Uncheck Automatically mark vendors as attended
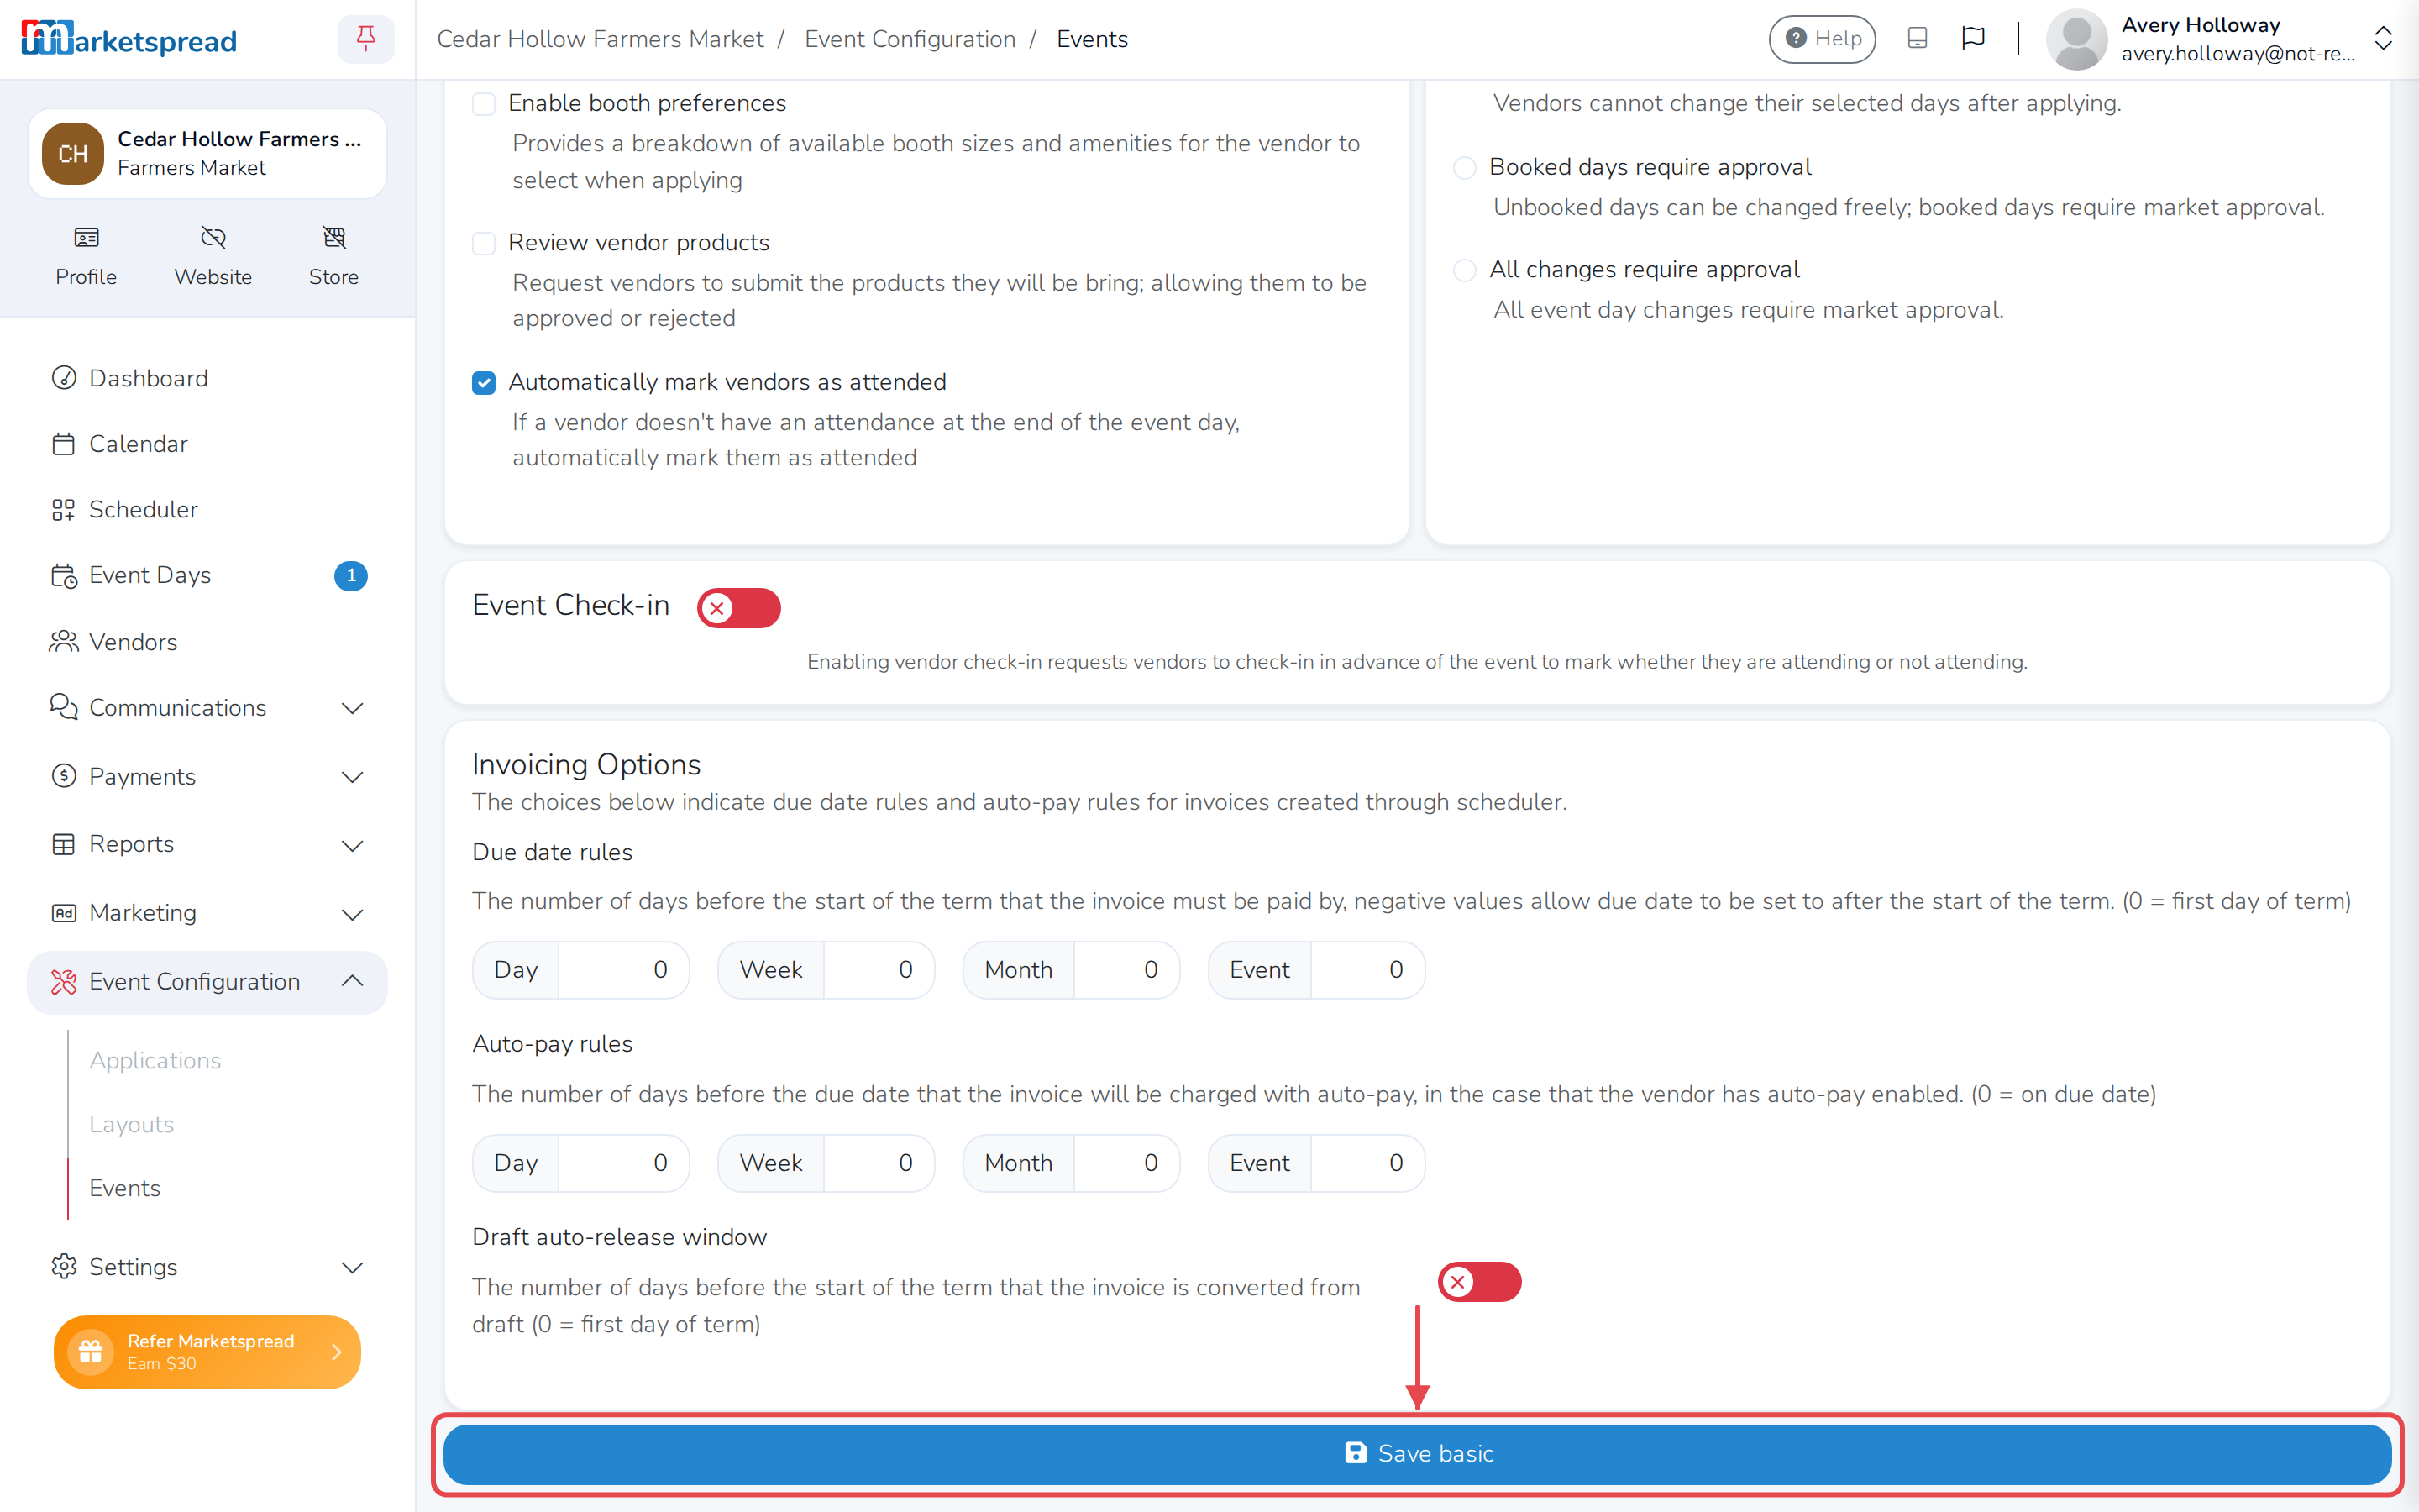The width and height of the screenshot is (2419, 1512). click(x=484, y=383)
